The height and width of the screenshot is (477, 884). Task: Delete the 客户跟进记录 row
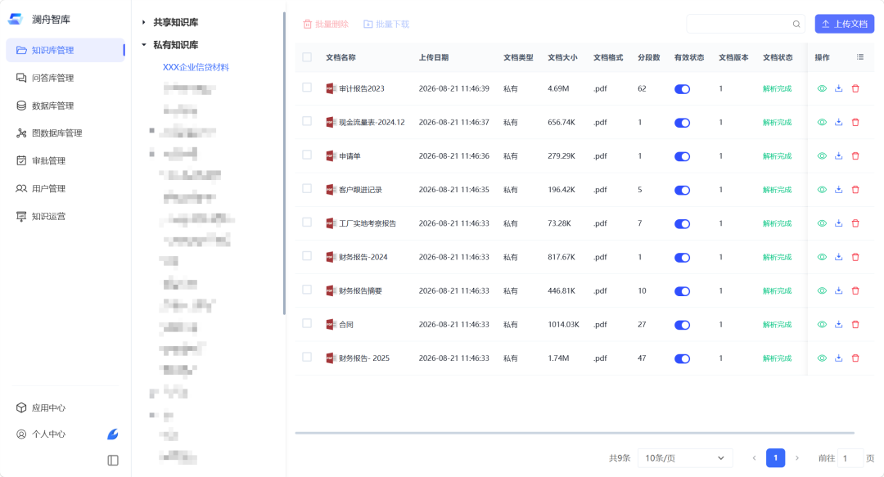[x=855, y=190]
